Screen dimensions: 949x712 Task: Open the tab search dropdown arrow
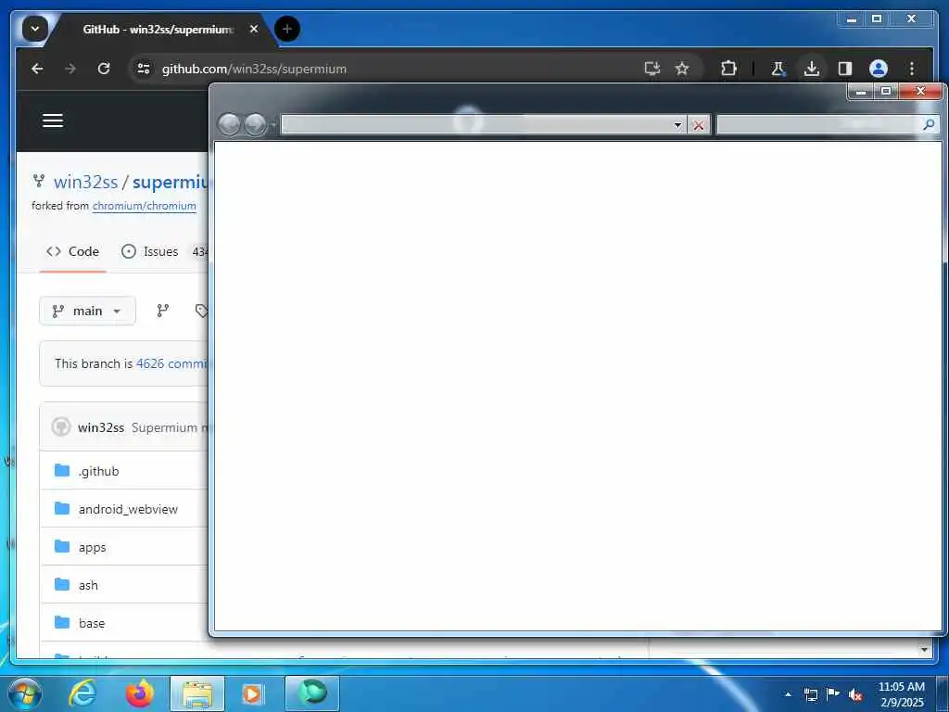35,29
